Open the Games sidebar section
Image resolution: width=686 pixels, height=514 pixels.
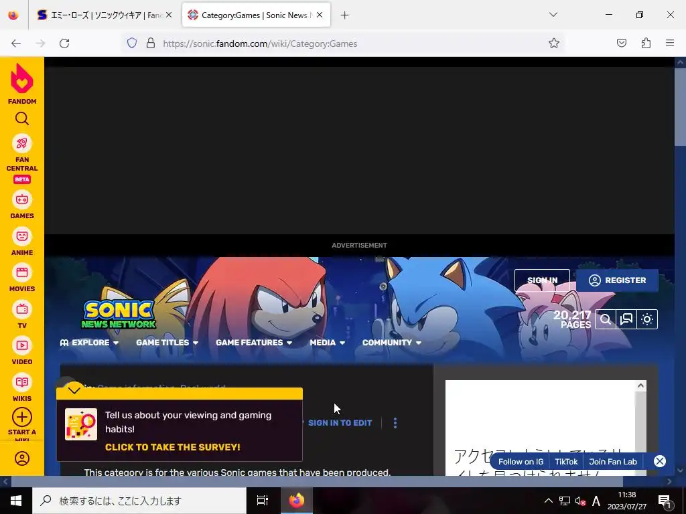point(22,205)
